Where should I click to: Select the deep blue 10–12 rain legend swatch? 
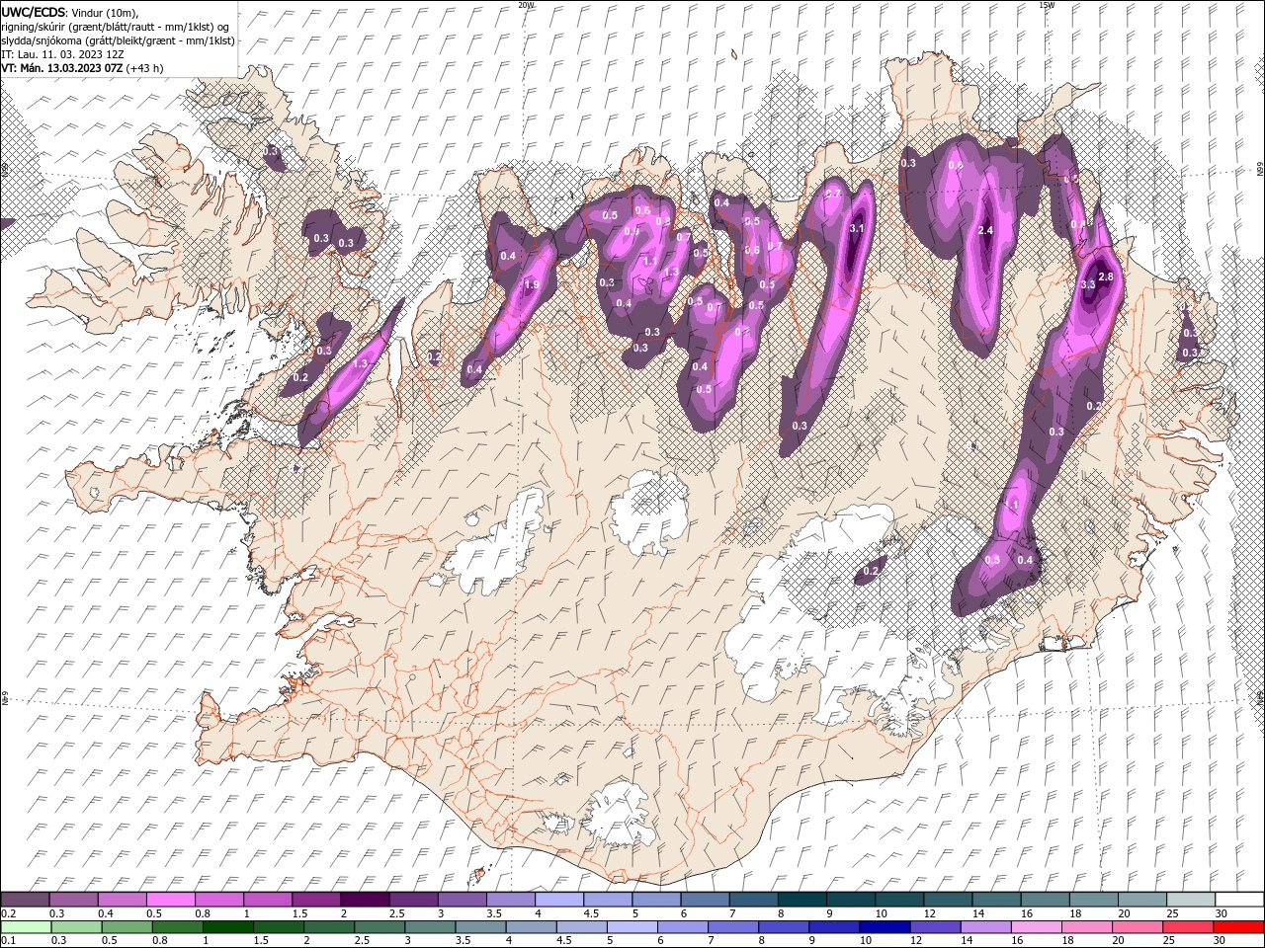pos(885,927)
